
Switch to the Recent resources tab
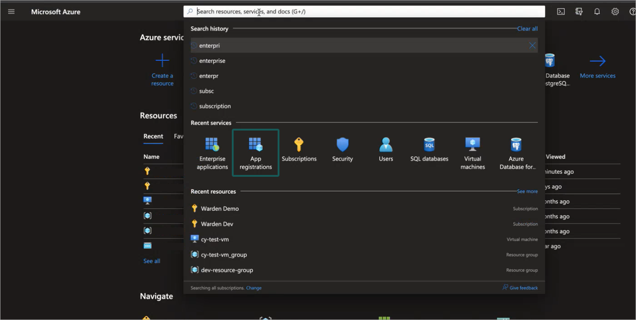pyautogui.click(x=153, y=136)
